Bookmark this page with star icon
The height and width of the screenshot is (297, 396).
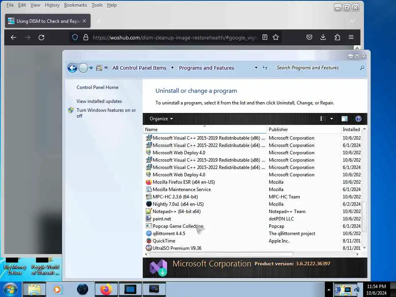click(x=275, y=38)
